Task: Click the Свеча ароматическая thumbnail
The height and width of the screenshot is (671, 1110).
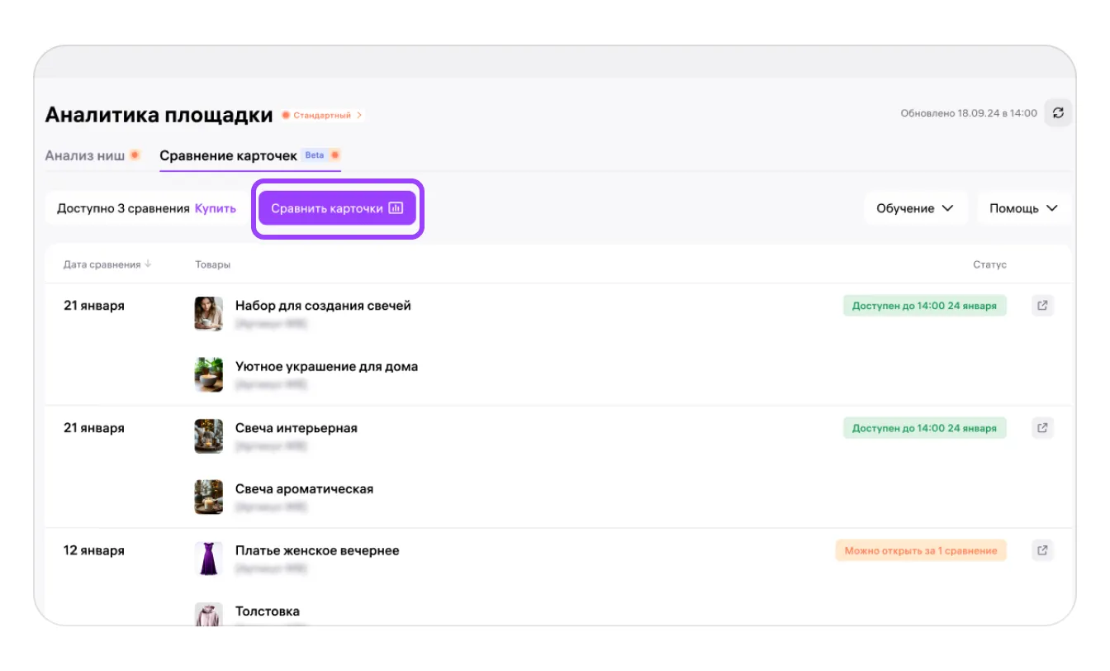Action: 209,497
